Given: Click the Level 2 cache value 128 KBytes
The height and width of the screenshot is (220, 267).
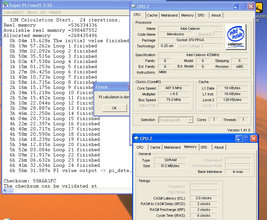Looking at the screenshot, I should (232, 100).
